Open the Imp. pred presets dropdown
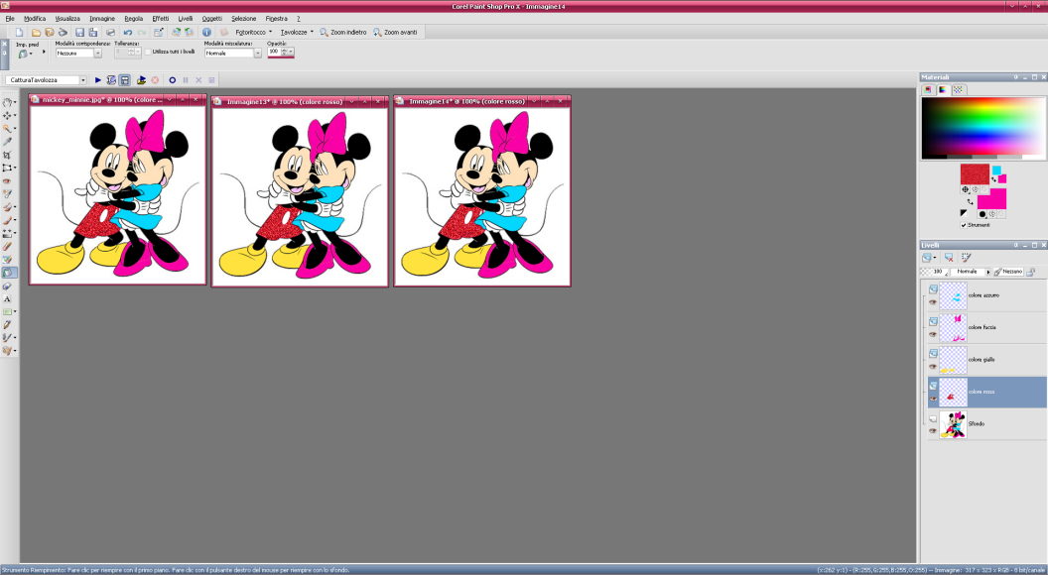 click(31, 53)
